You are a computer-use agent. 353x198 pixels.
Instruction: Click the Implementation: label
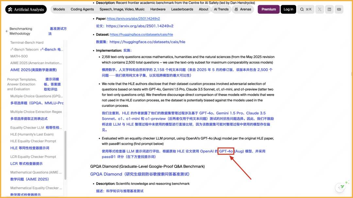(x=109, y=50)
